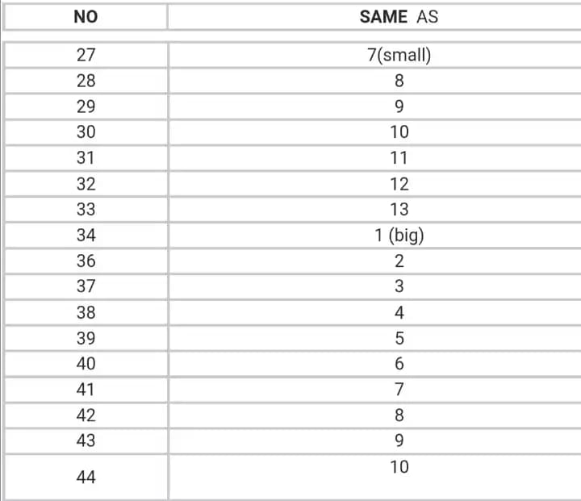The image size is (581, 501).
Task: Click row number 30 in NO column
Action: 86,132
